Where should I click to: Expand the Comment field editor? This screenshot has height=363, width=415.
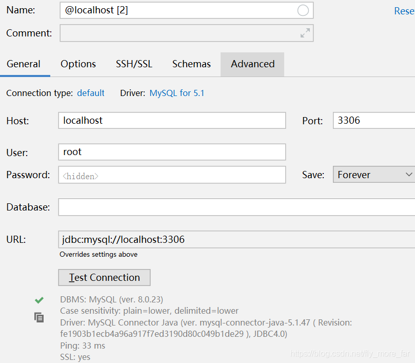(305, 33)
